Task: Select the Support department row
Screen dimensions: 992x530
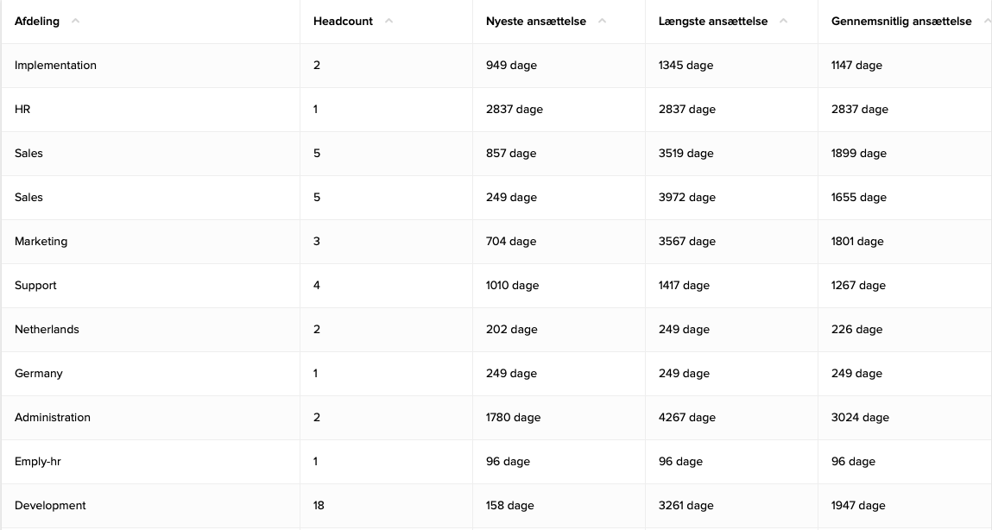Action: tap(35, 286)
